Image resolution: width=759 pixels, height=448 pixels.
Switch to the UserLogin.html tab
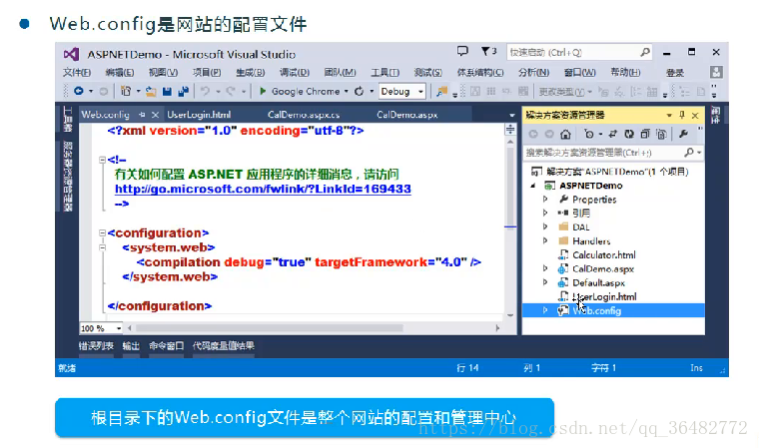(199, 115)
